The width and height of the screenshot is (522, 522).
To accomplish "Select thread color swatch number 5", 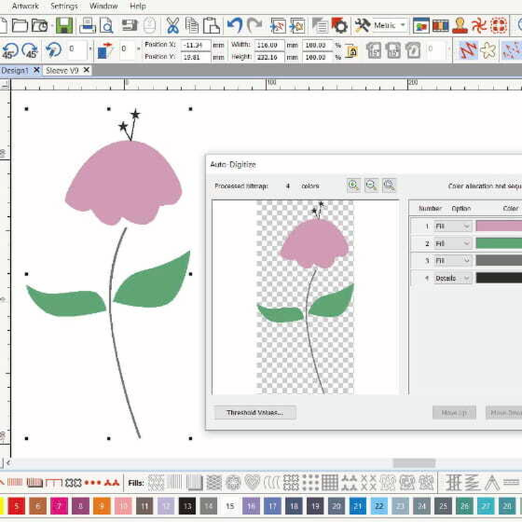I will click(16, 506).
